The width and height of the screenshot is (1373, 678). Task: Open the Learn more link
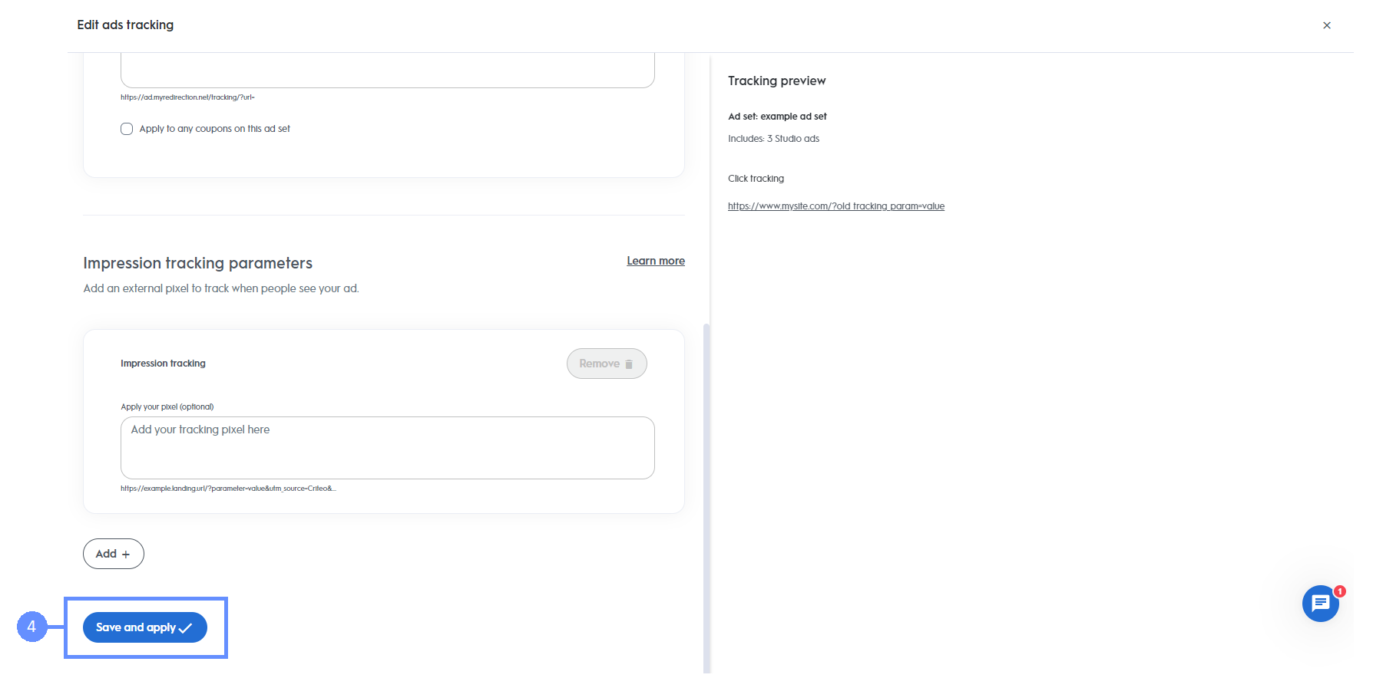pos(655,261)
